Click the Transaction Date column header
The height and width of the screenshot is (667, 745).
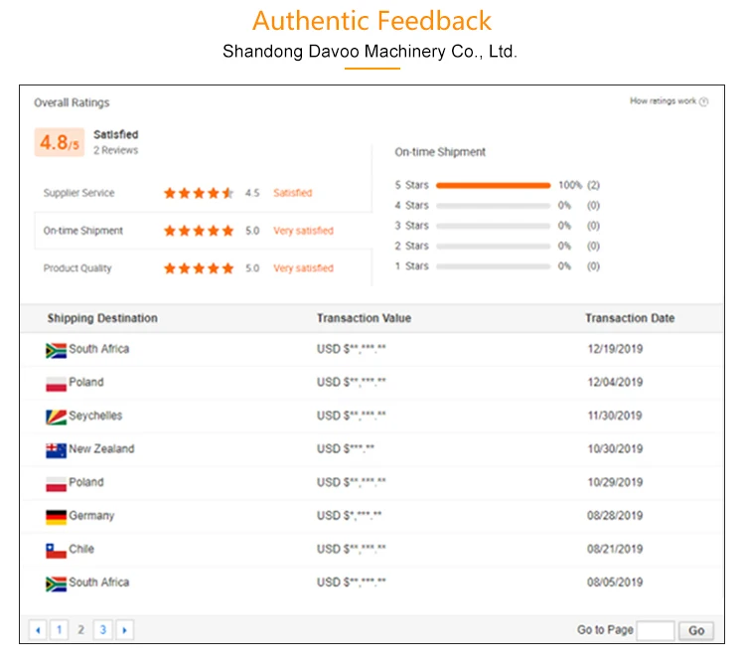click(630, 318)
